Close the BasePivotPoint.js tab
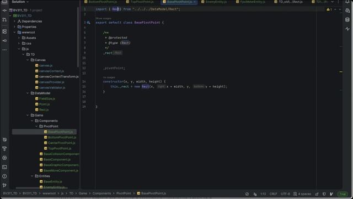 click(195, 2)
